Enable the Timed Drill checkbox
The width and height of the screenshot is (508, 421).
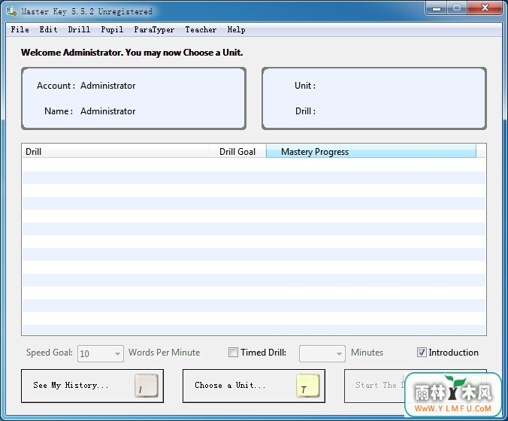(233, 353)
